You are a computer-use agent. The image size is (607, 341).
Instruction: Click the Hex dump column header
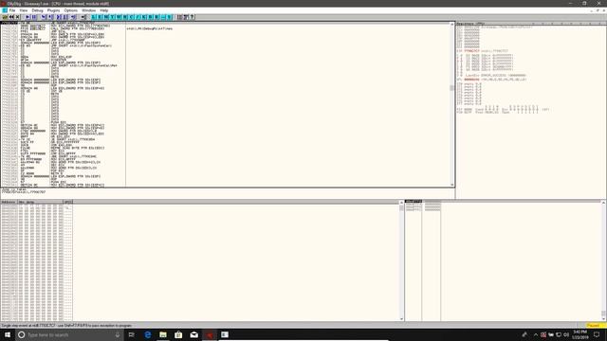40,202
